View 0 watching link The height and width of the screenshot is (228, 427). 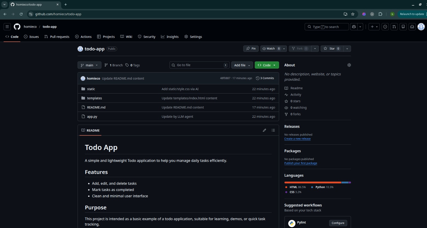(296, 108)
